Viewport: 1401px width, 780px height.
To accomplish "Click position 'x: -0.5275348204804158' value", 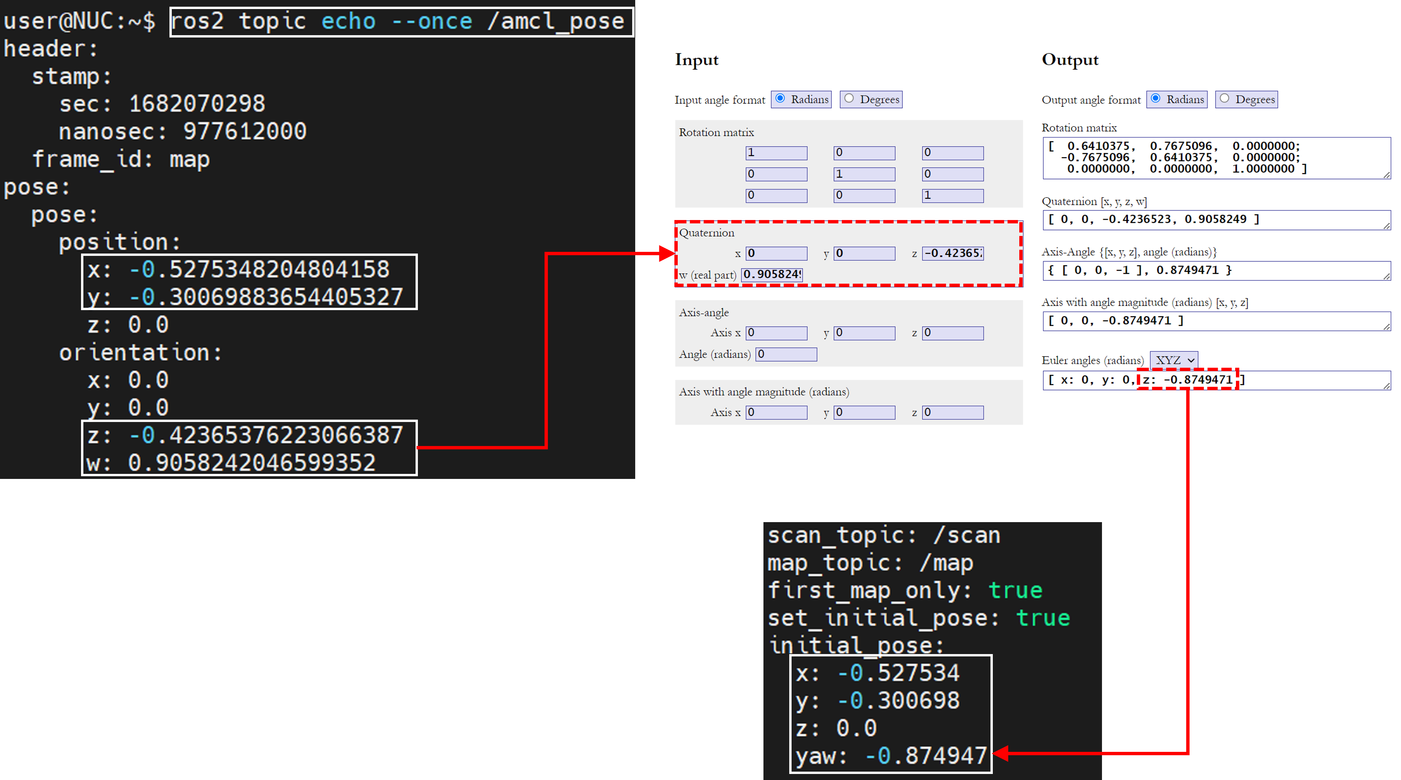I will (x=238, y=269).
